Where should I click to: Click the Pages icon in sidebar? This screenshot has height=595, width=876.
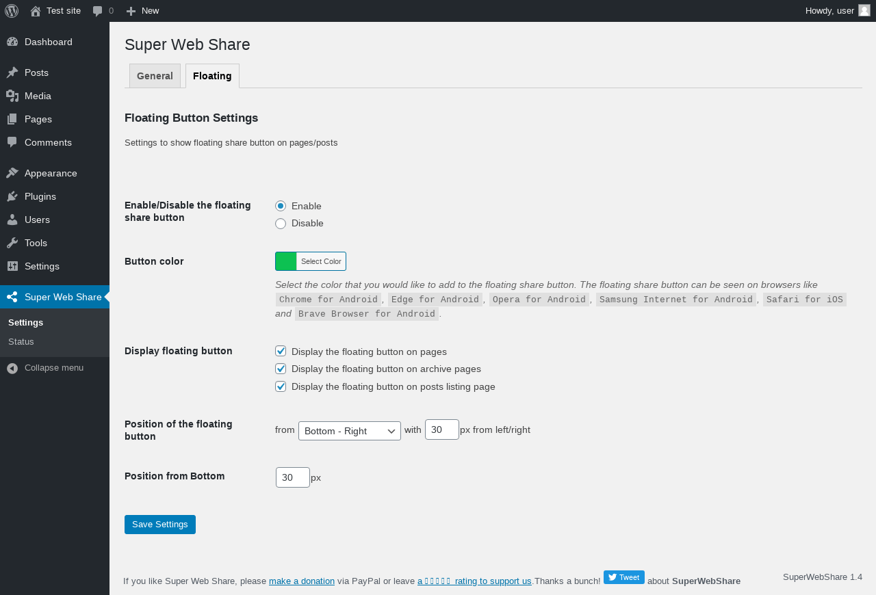[x=12, y=119]
